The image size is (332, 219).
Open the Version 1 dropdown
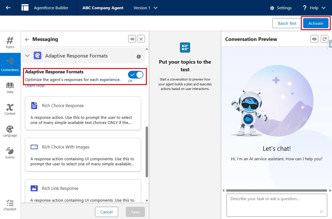click(x=146, y=8)
